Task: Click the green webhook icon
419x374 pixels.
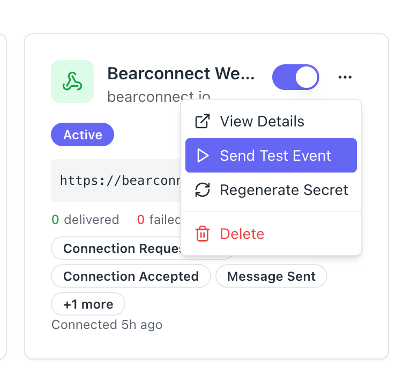Action: [x=72, y=81]
